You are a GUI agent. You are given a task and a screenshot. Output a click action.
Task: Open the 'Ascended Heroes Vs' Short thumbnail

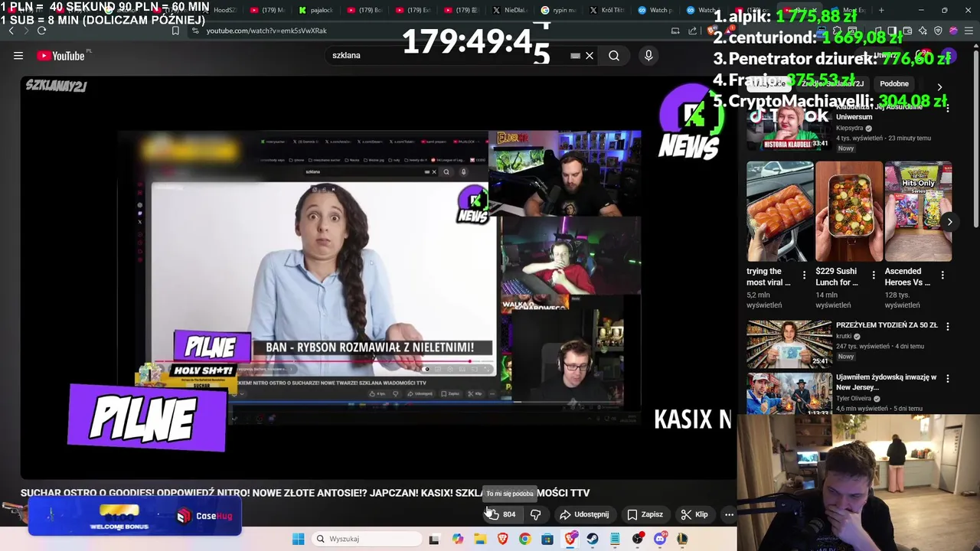[918, 211]
